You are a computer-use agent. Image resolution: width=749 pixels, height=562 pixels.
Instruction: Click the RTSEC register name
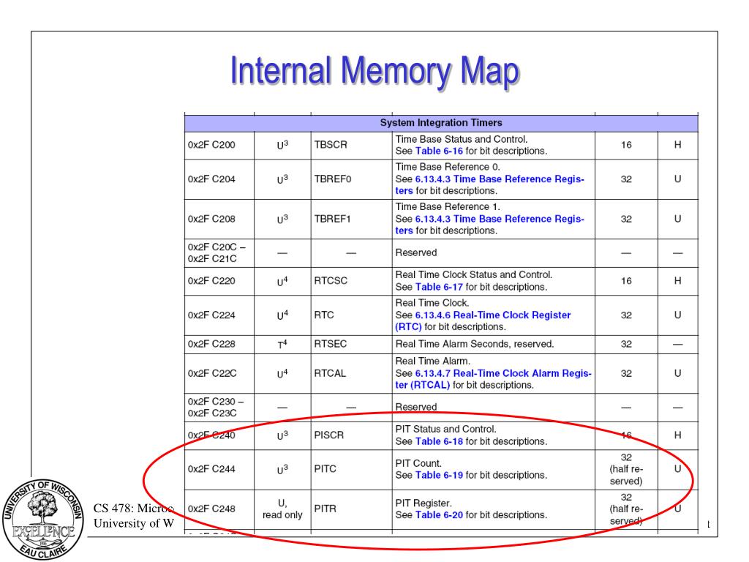(330, 344)
